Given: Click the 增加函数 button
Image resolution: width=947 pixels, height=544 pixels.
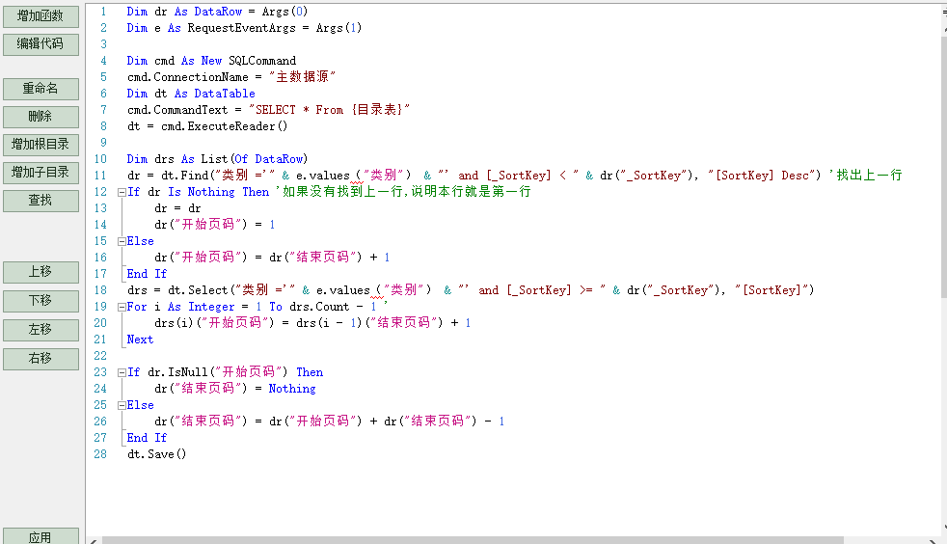Looking at the screenshot, I should coord(41,16).
